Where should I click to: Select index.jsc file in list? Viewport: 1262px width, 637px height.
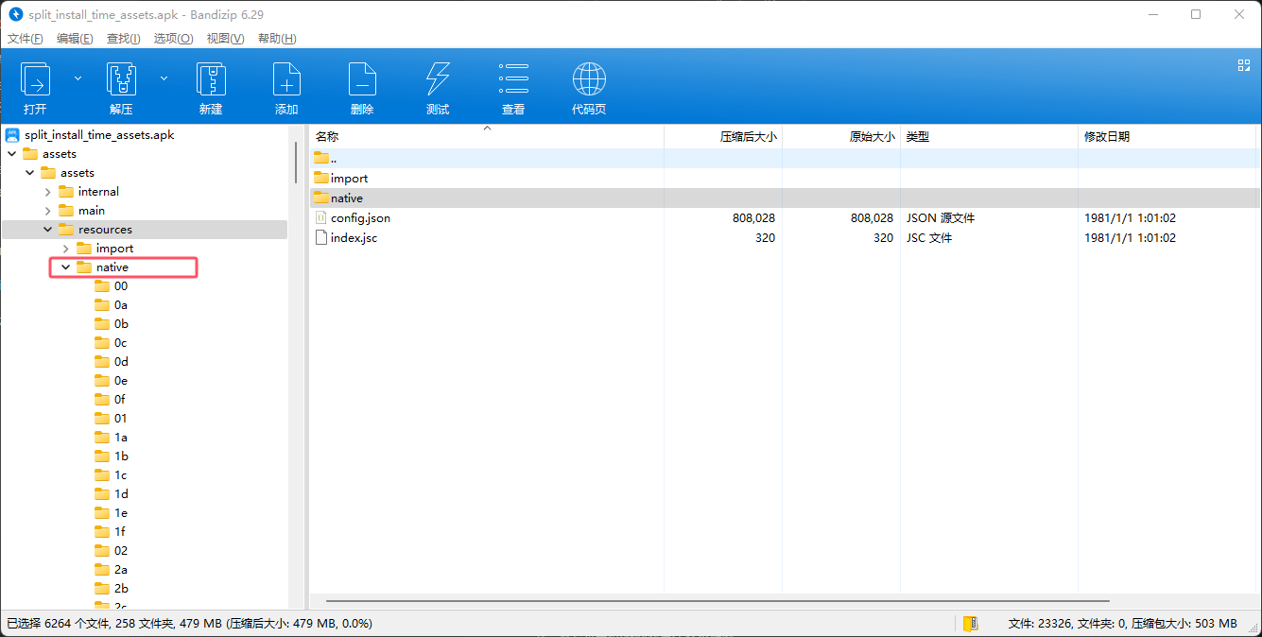click(783, 237)
